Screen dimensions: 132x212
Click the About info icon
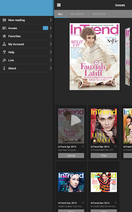pyautogui.click(x=4, y=68)
